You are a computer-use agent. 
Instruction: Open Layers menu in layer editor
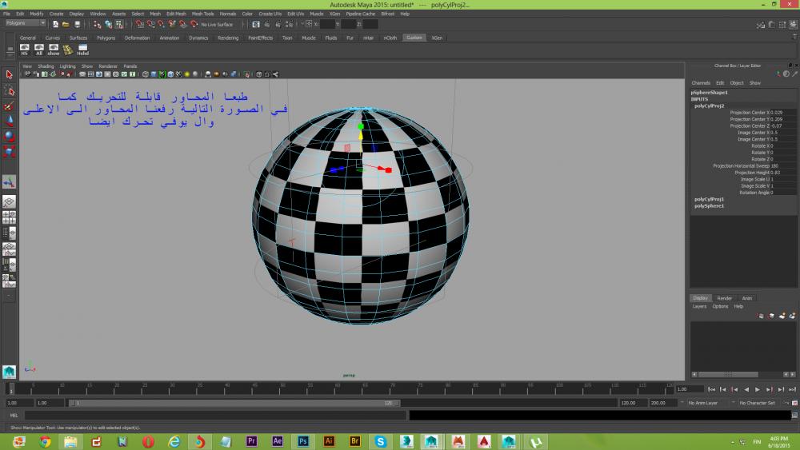click(x=699, y=306)
